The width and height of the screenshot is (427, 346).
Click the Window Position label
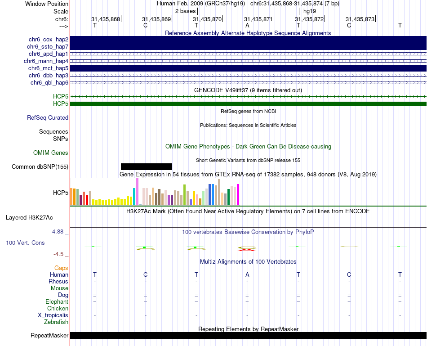click(47, 4)
